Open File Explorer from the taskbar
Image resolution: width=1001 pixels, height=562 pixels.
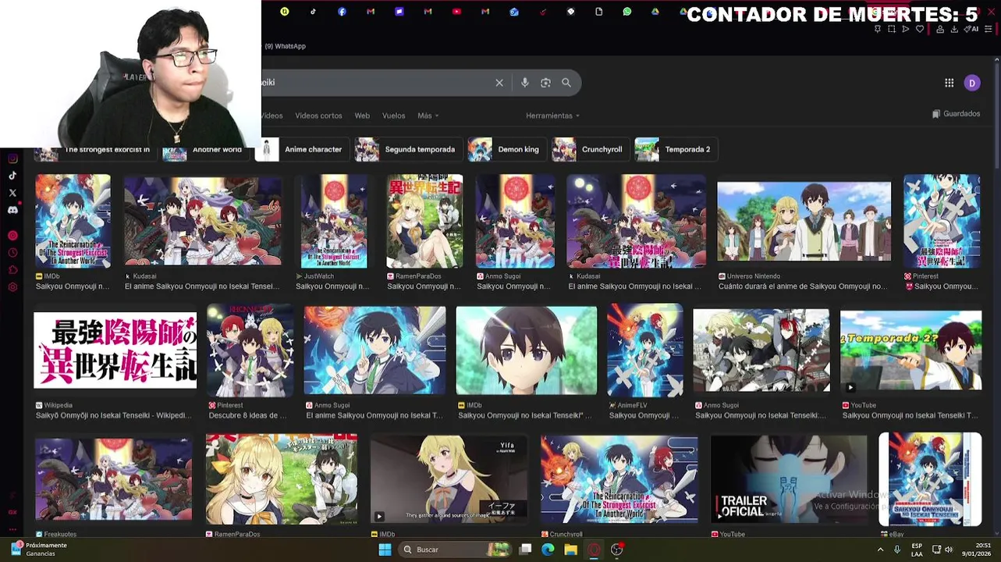click(x=570, y=550)
